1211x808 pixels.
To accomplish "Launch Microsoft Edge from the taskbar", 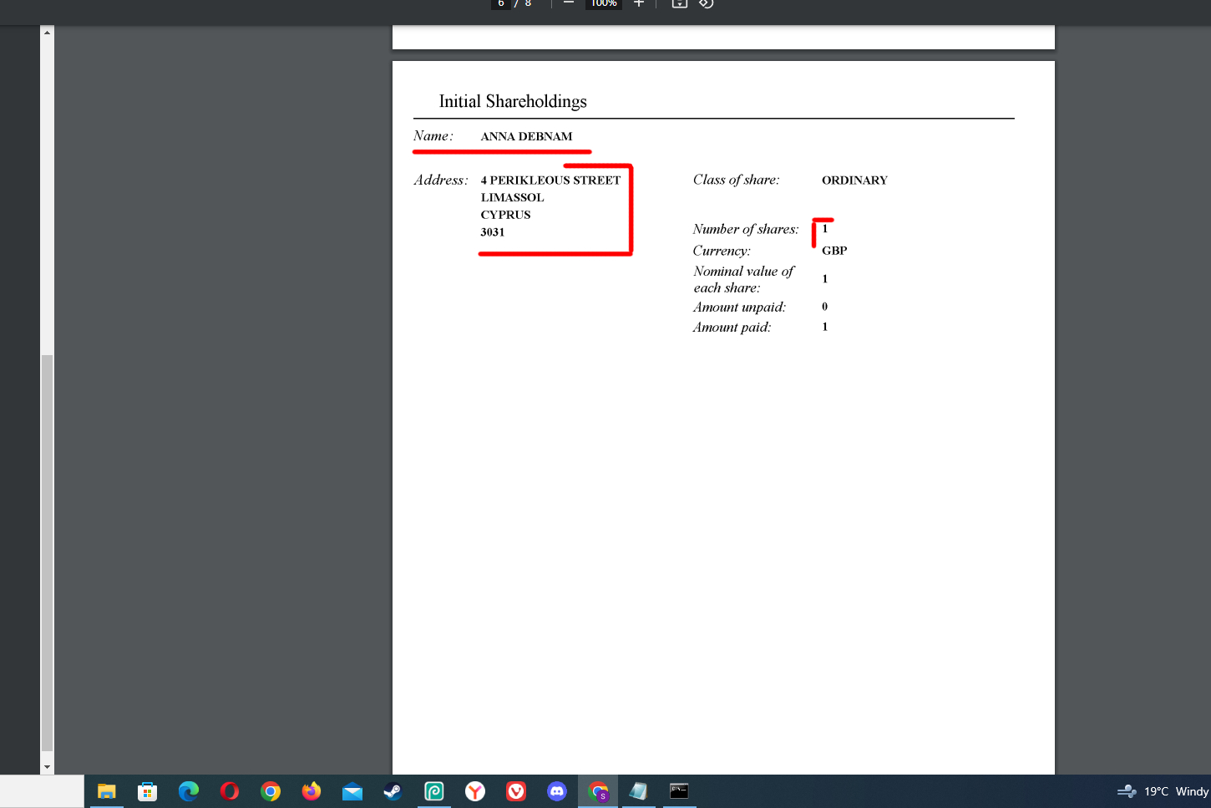I will click(x=189, y=791).
